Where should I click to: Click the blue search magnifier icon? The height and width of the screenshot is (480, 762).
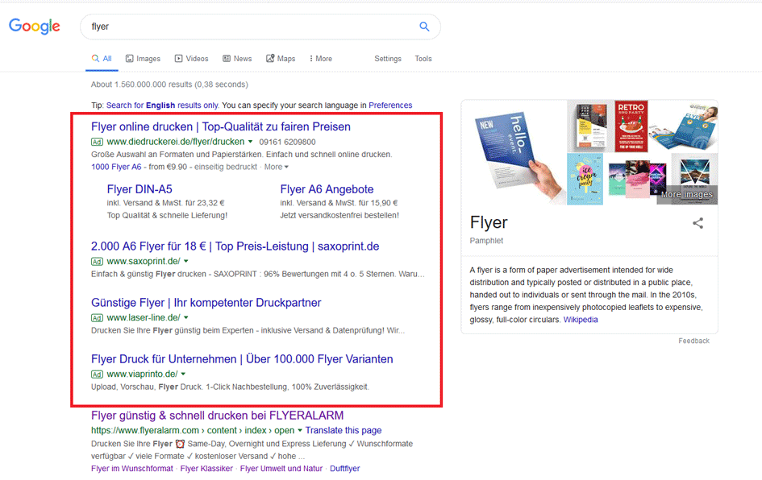click(x=424, y=27)
